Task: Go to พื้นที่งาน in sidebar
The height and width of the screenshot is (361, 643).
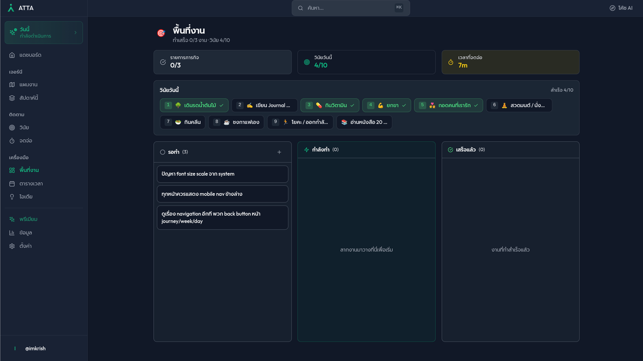Action: [44, 170]
